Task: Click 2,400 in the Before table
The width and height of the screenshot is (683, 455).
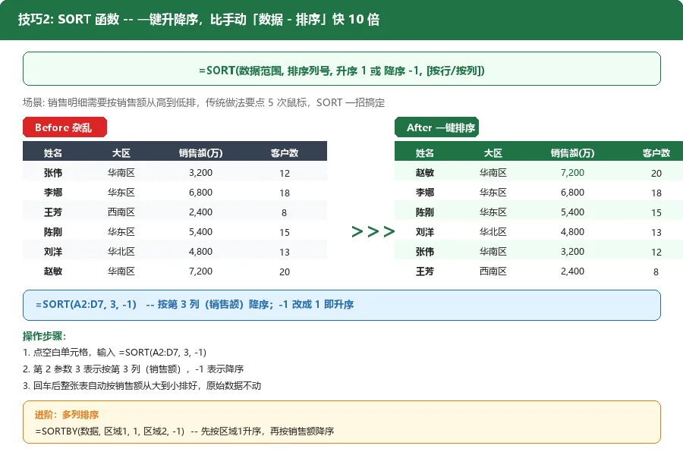Action: pos(201,212)
